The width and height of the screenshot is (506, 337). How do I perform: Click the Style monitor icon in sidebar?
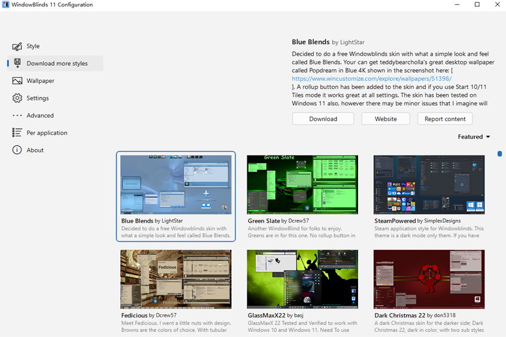click(17, 46)
